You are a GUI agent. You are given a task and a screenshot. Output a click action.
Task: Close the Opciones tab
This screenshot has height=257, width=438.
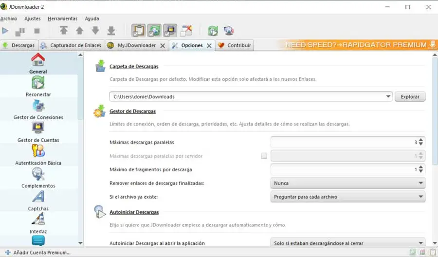tap(209, 46)
